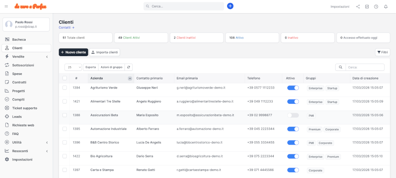Click the table refresh icon button
Screen dimensions: 396x178
pos(128,67)
